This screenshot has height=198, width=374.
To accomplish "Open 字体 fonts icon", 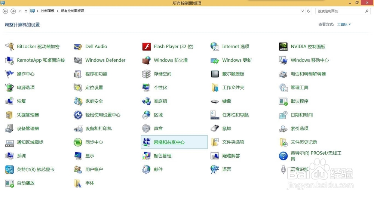I will (78, 183).
